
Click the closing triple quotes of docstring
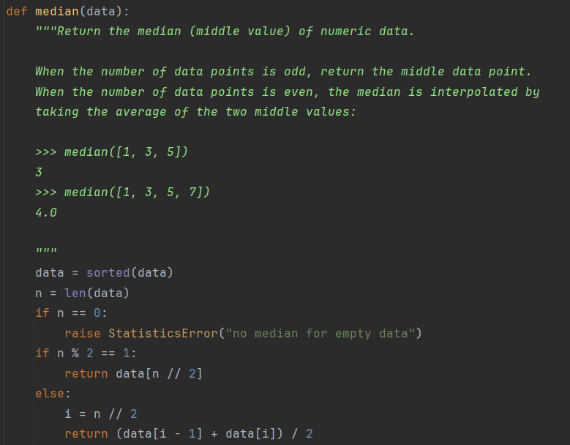tap(46, 253)
